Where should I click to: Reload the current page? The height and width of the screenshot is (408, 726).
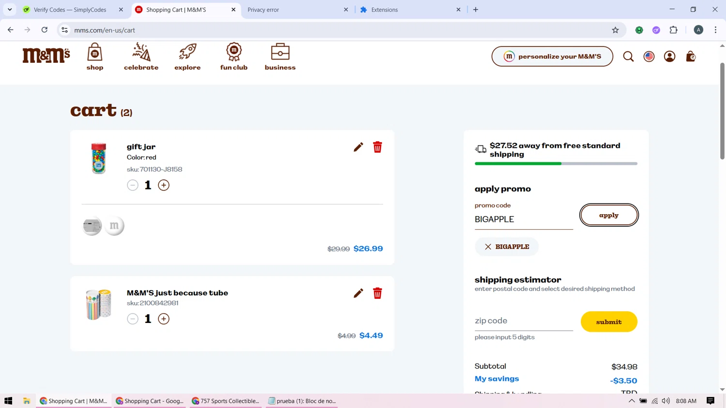point(45,30)
